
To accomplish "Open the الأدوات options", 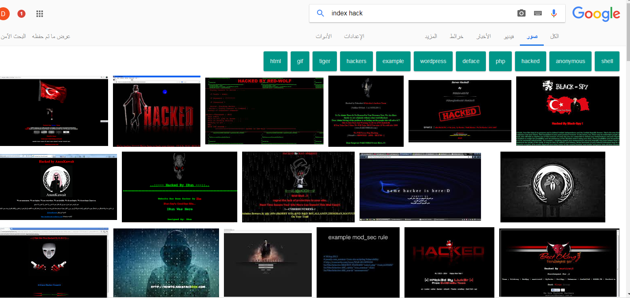I will point(324,36).
